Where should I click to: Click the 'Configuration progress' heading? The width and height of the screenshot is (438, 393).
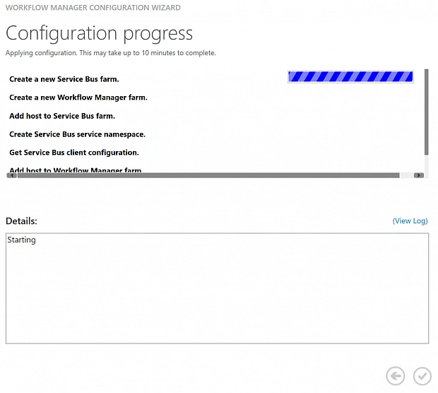tap(99, 33)
